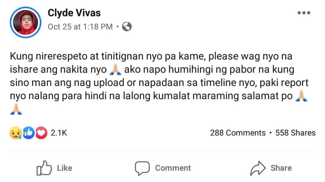
Task: Open the 288 Comments link
Action: (238, 133)
